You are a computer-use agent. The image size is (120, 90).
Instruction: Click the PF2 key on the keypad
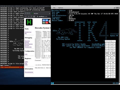(x=110, y=43)
